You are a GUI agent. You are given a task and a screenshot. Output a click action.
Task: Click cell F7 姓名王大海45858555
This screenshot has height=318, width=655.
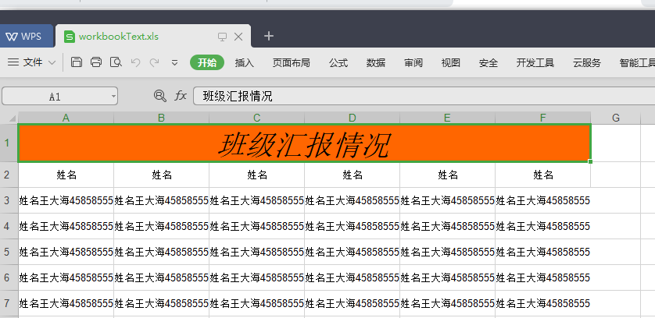543,303
